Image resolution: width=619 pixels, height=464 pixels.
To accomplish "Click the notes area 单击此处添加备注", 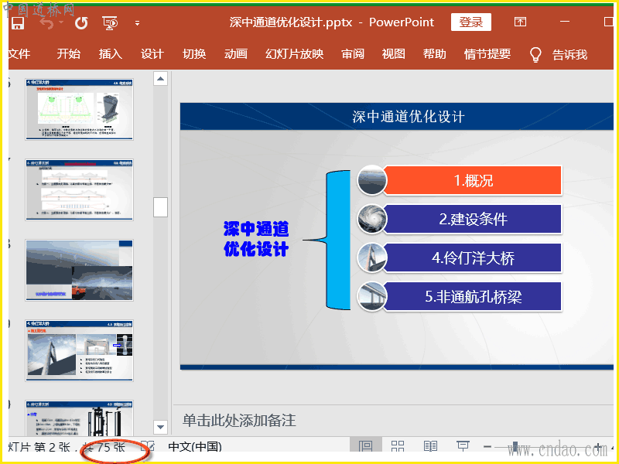I will 239,421.
